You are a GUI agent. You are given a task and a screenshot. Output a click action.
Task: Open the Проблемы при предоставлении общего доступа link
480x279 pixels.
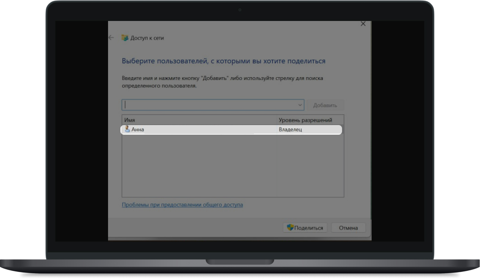182,205
